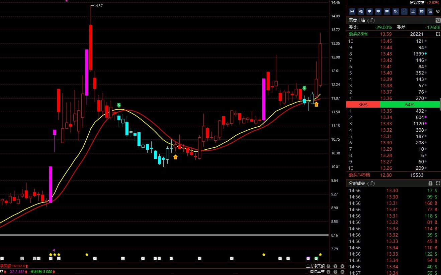
Task: Close the 主力净买额 indicator panel
Action: pyautogui.click(x=342, y=266)
